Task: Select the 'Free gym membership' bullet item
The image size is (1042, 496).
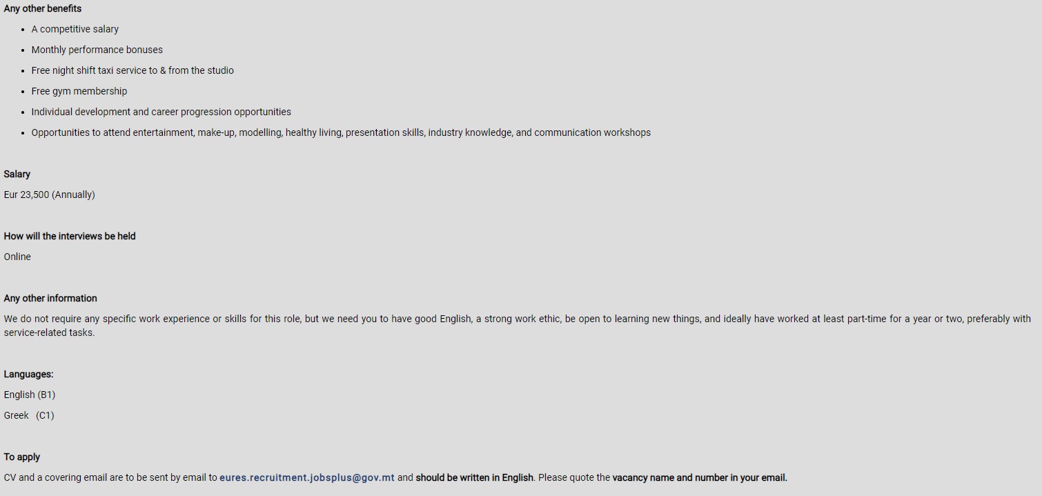Action: click(x=79, y=91)
